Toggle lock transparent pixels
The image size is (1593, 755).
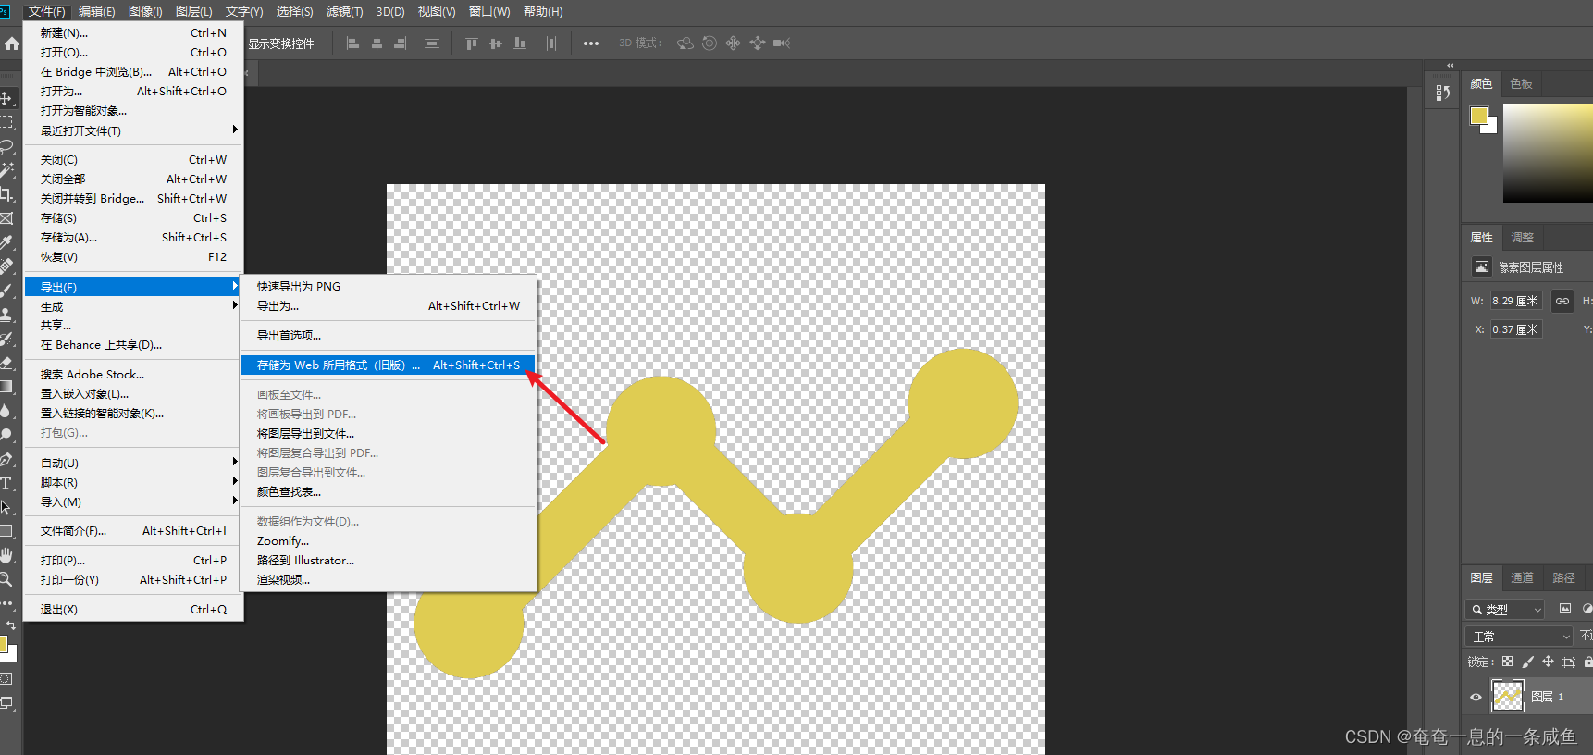1508,662
